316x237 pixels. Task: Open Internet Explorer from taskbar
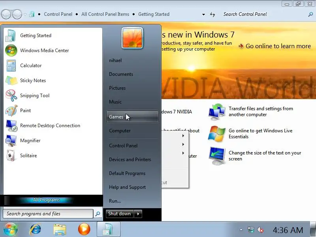pyautogui.click(x=35, y=229)
